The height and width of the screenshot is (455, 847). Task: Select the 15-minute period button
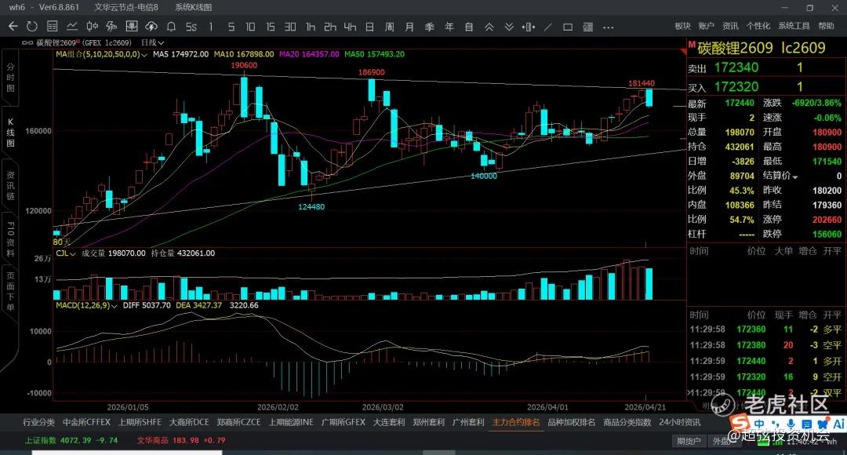[271, 27]
